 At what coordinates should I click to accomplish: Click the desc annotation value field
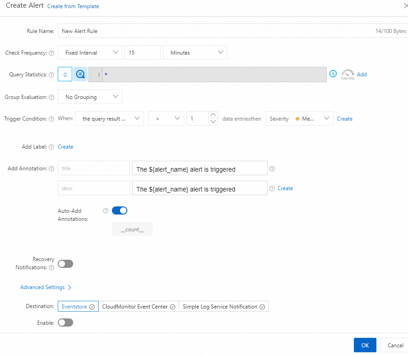[x=199, y=188]
